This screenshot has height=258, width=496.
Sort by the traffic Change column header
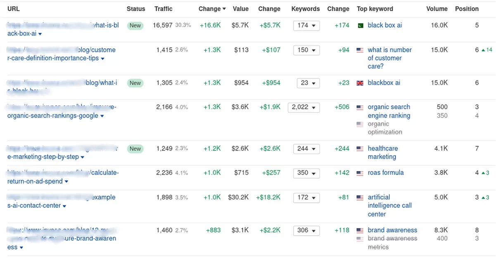pos(212,9)
